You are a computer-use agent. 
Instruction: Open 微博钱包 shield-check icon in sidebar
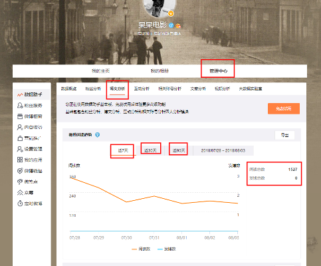20,171
